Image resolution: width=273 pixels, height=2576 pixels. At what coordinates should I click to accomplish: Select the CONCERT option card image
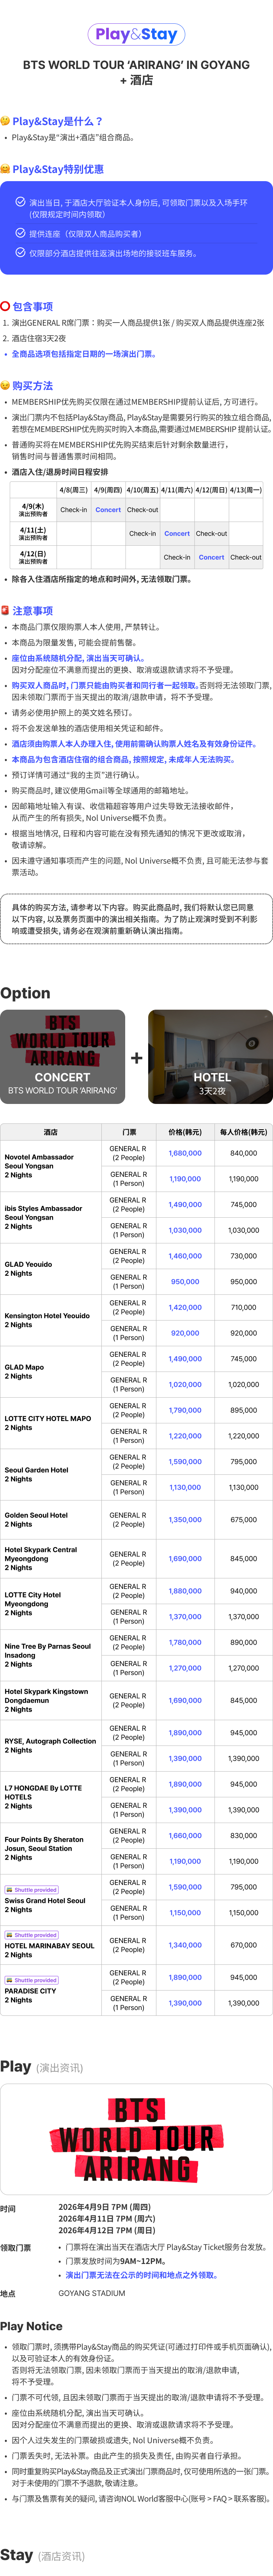click(x=63, y=1057)
